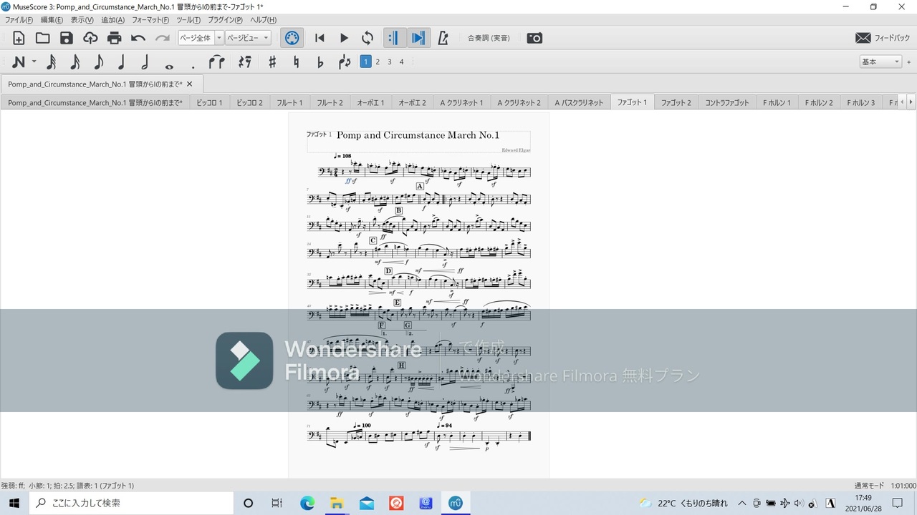Viewport: 917px width, 515px height.
Task: Select the flat accidental icon
Action: tap(320, 62)
